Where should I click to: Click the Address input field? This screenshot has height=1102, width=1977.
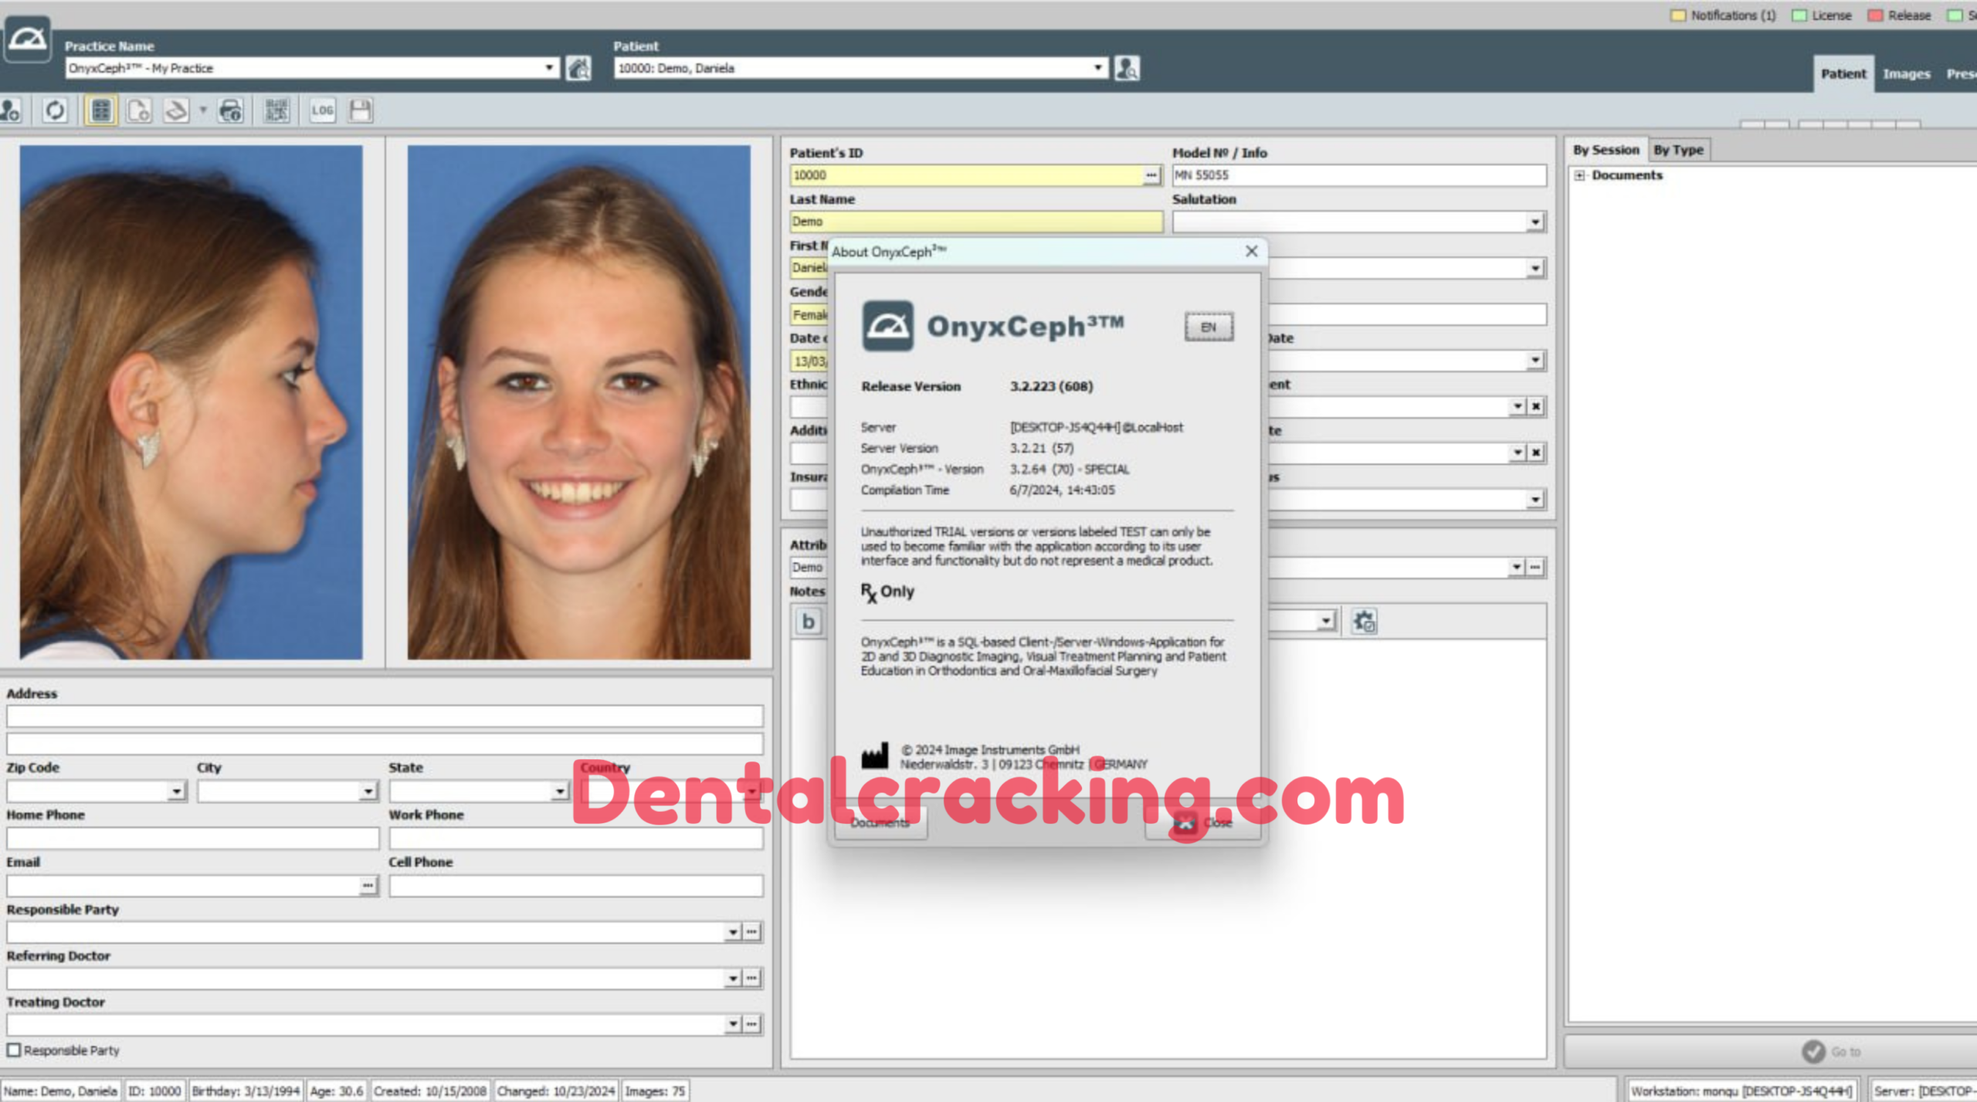pyautogui.click(x=385, y=717)
